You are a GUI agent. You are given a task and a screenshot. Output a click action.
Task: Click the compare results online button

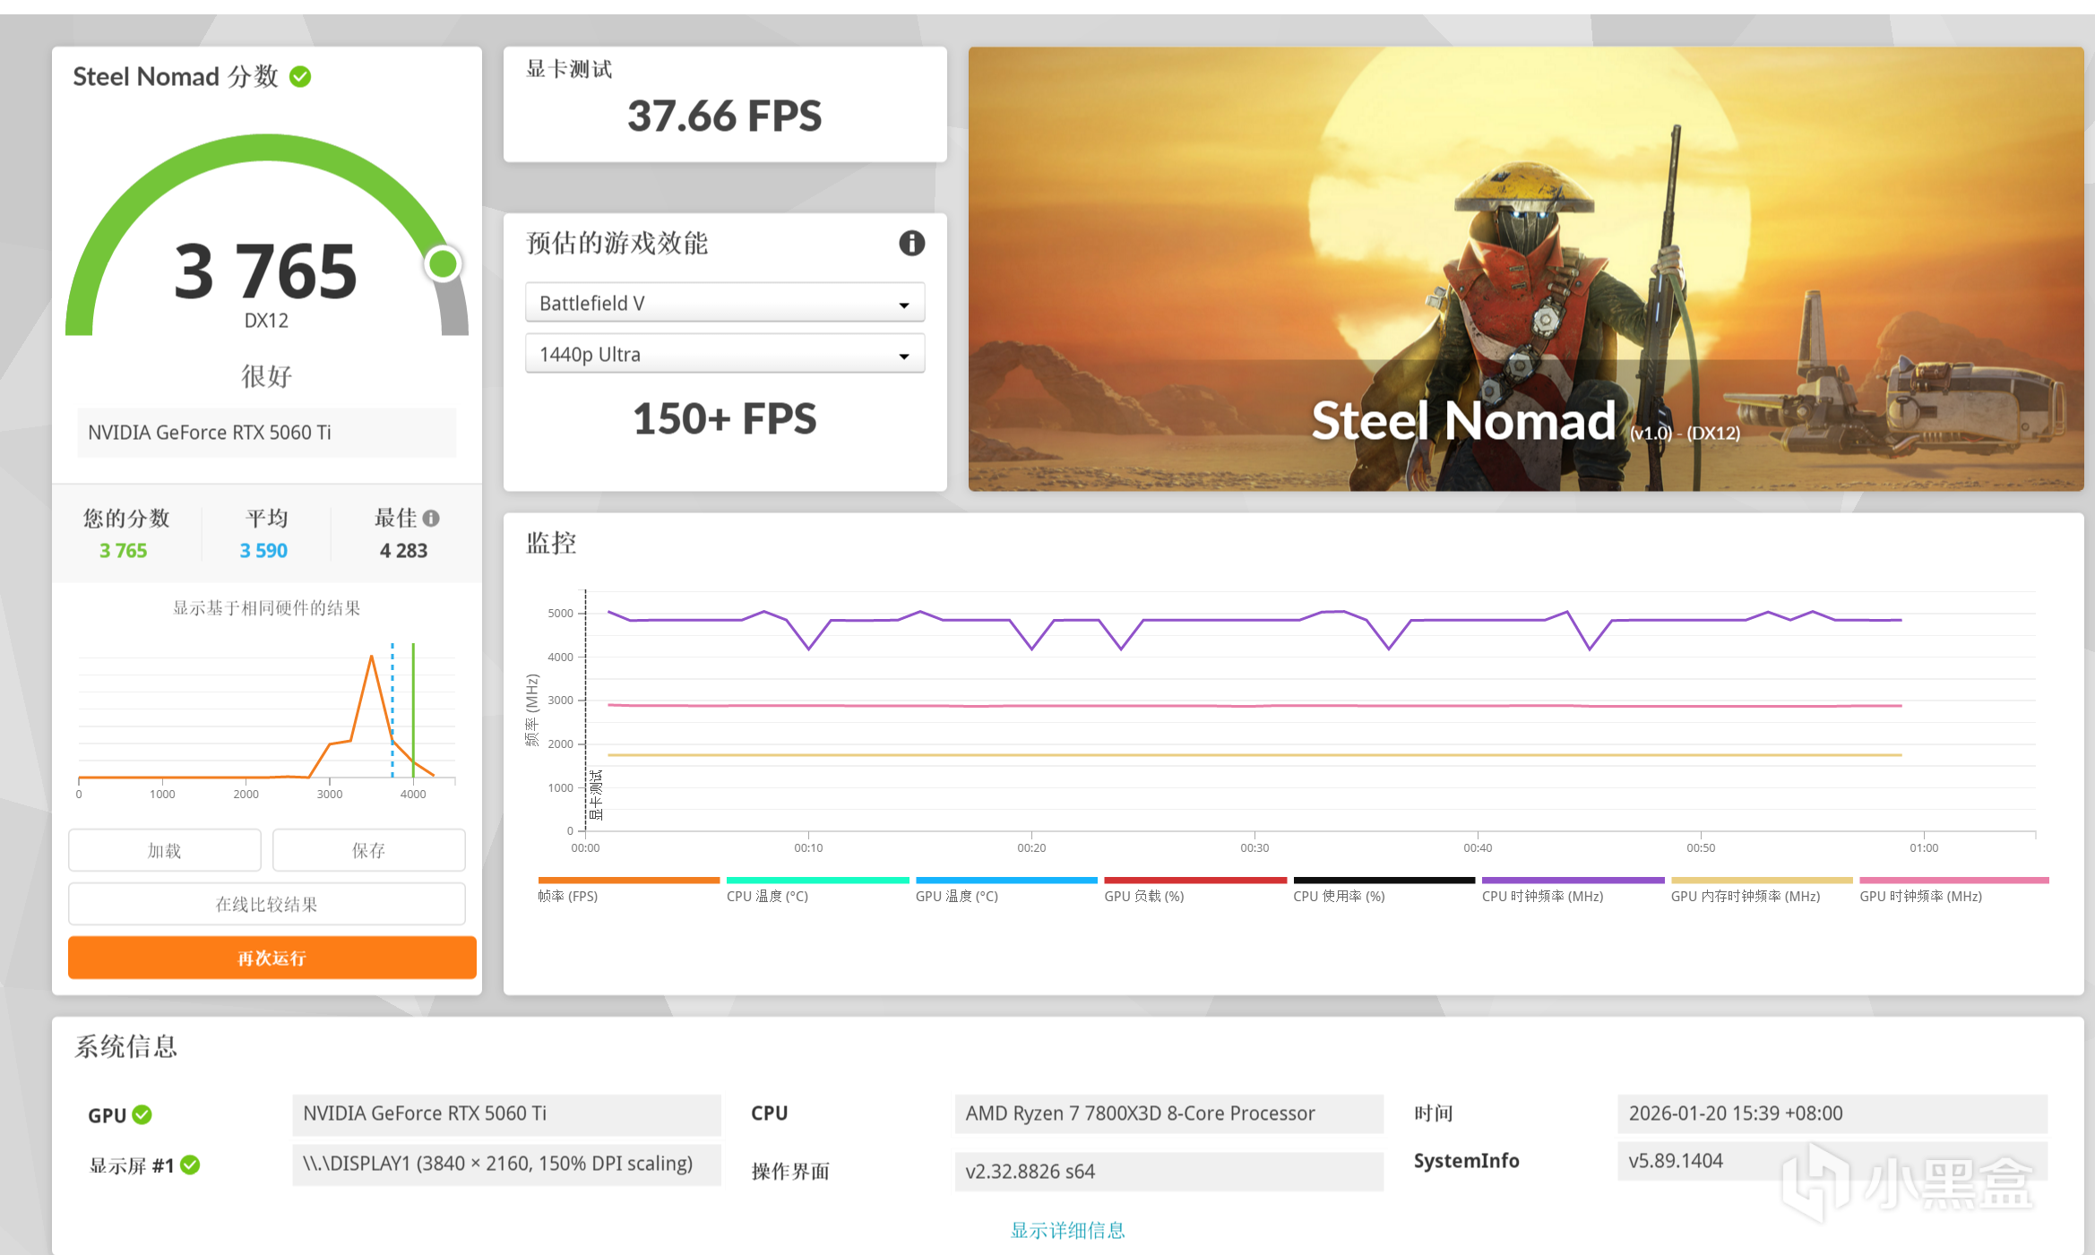[267, 904]
